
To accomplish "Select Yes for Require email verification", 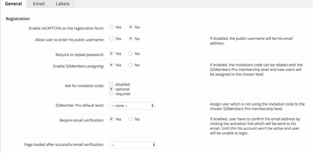I will [111, 119].
